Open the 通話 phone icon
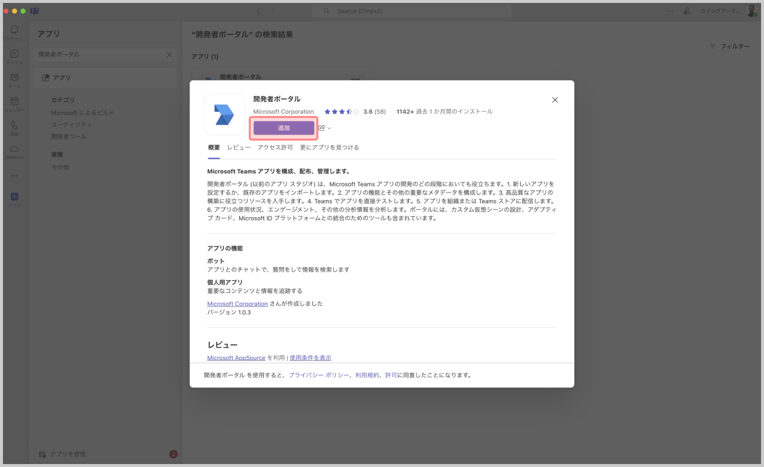 pyautogui.click(x=15, y=126)
